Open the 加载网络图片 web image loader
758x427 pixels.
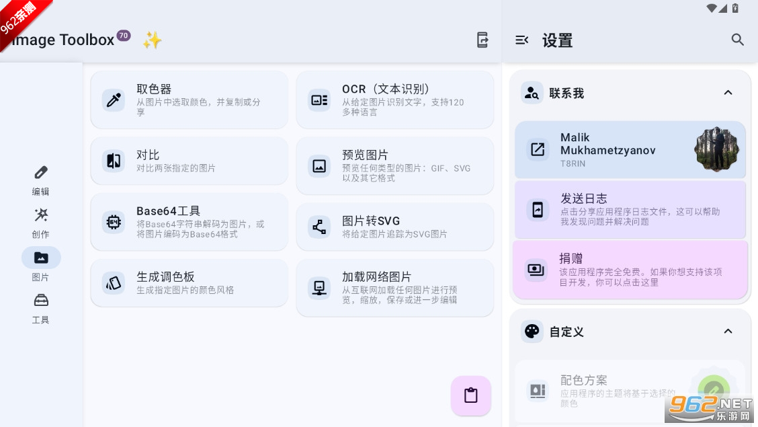[x=394, y=288]
